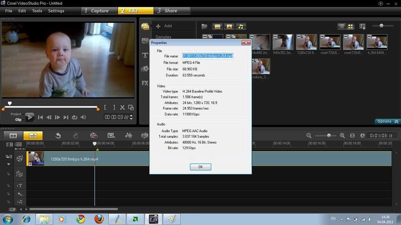Viewport: 401px width, 225px height.
Task: Open the Title (T) library category
Action: pyautogui.click(x=145, y=55)
